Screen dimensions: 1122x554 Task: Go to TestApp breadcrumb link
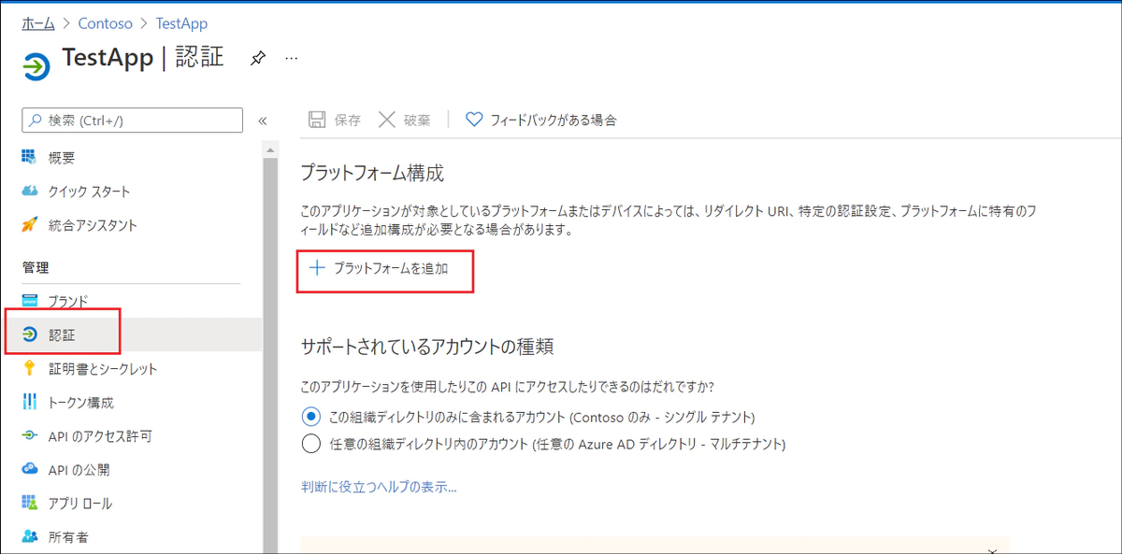point(181,22)
